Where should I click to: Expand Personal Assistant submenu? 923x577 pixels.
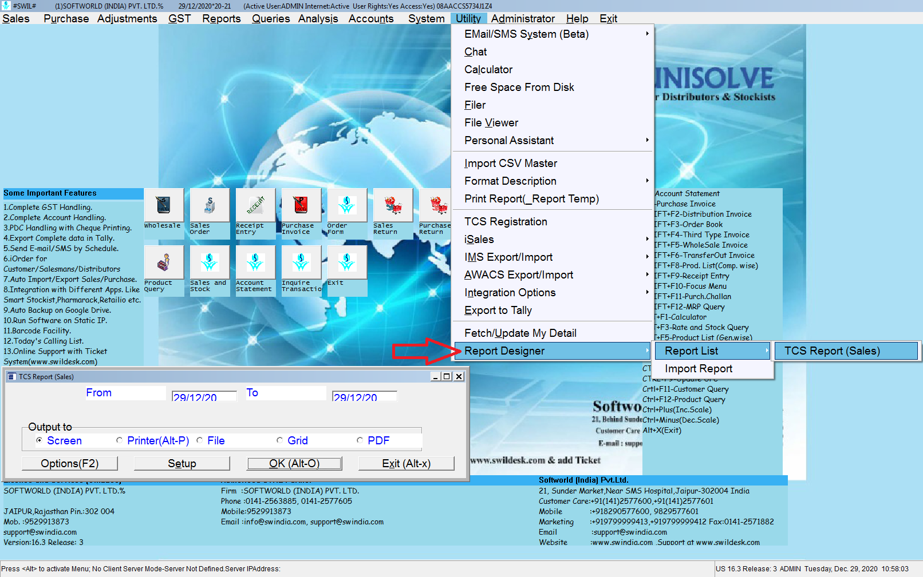tap(553, 140)
